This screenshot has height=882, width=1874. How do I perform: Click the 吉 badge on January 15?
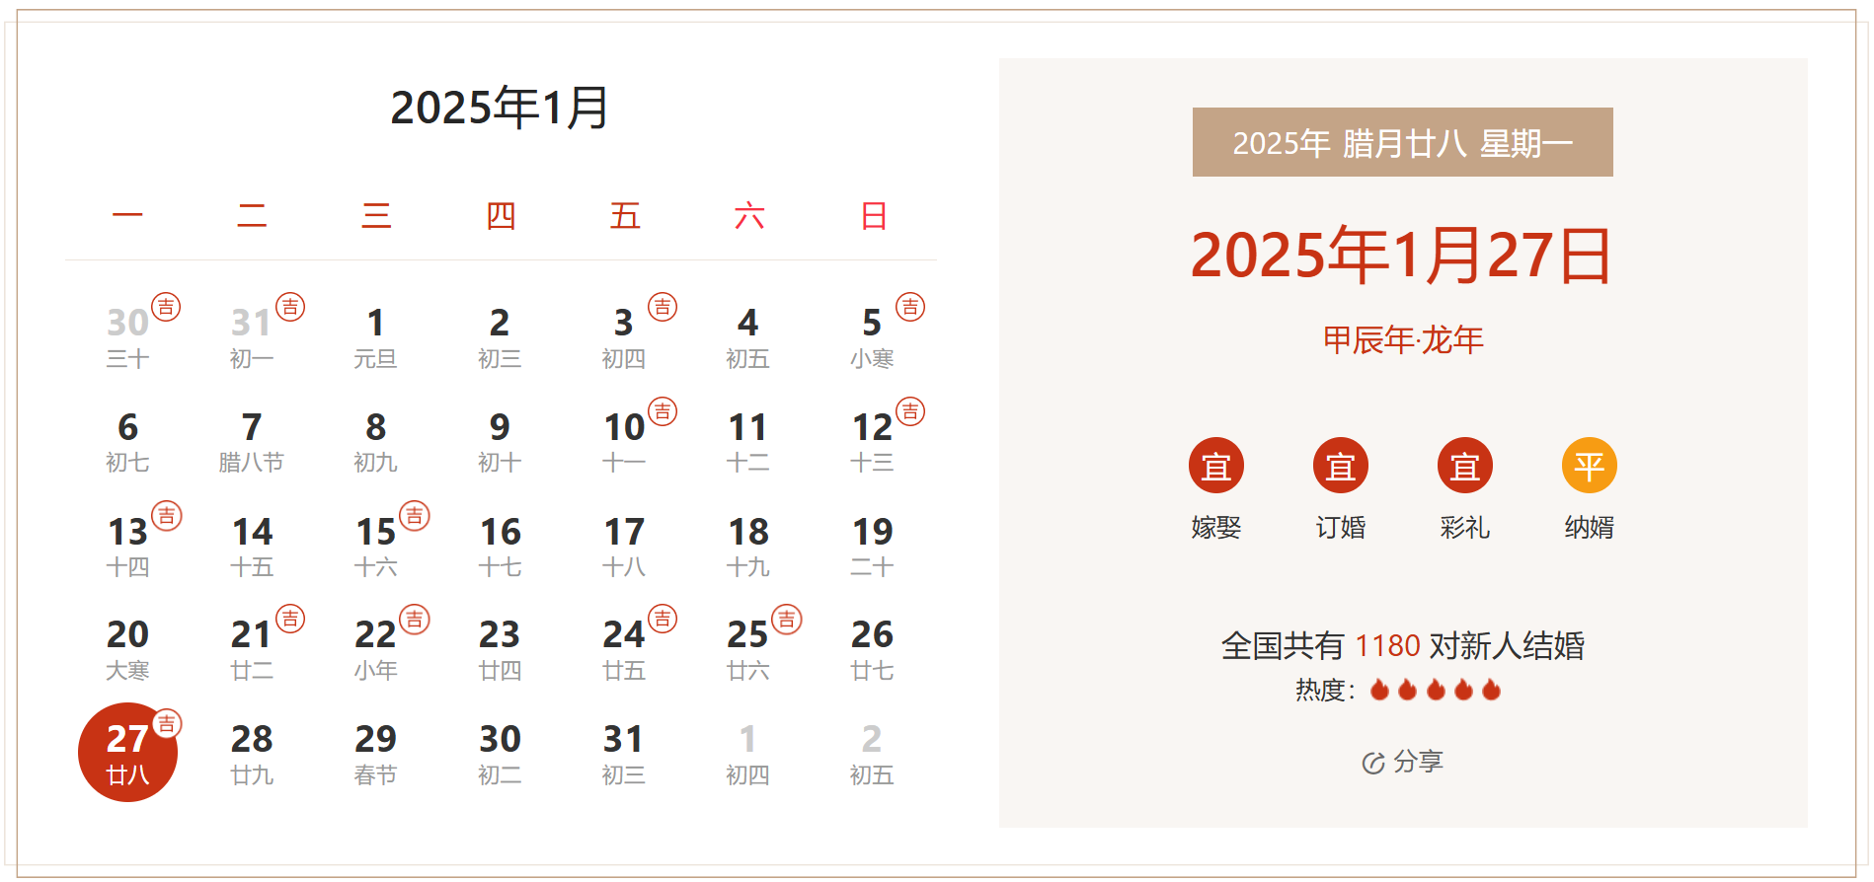click(415, 516)
